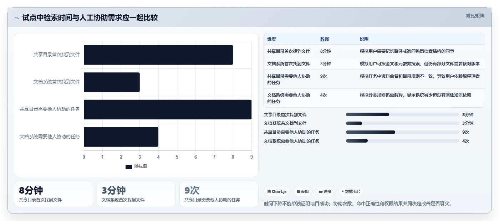Click the 文档系统需要他人协助的任务 chart bar
This screenshot has height=221, width=499.
point(121,137)
